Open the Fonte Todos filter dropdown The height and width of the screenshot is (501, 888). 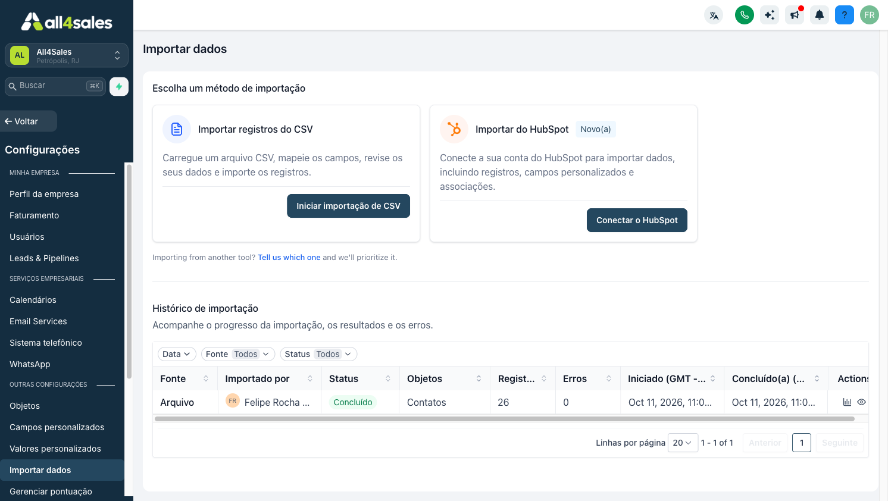[238, 354]
